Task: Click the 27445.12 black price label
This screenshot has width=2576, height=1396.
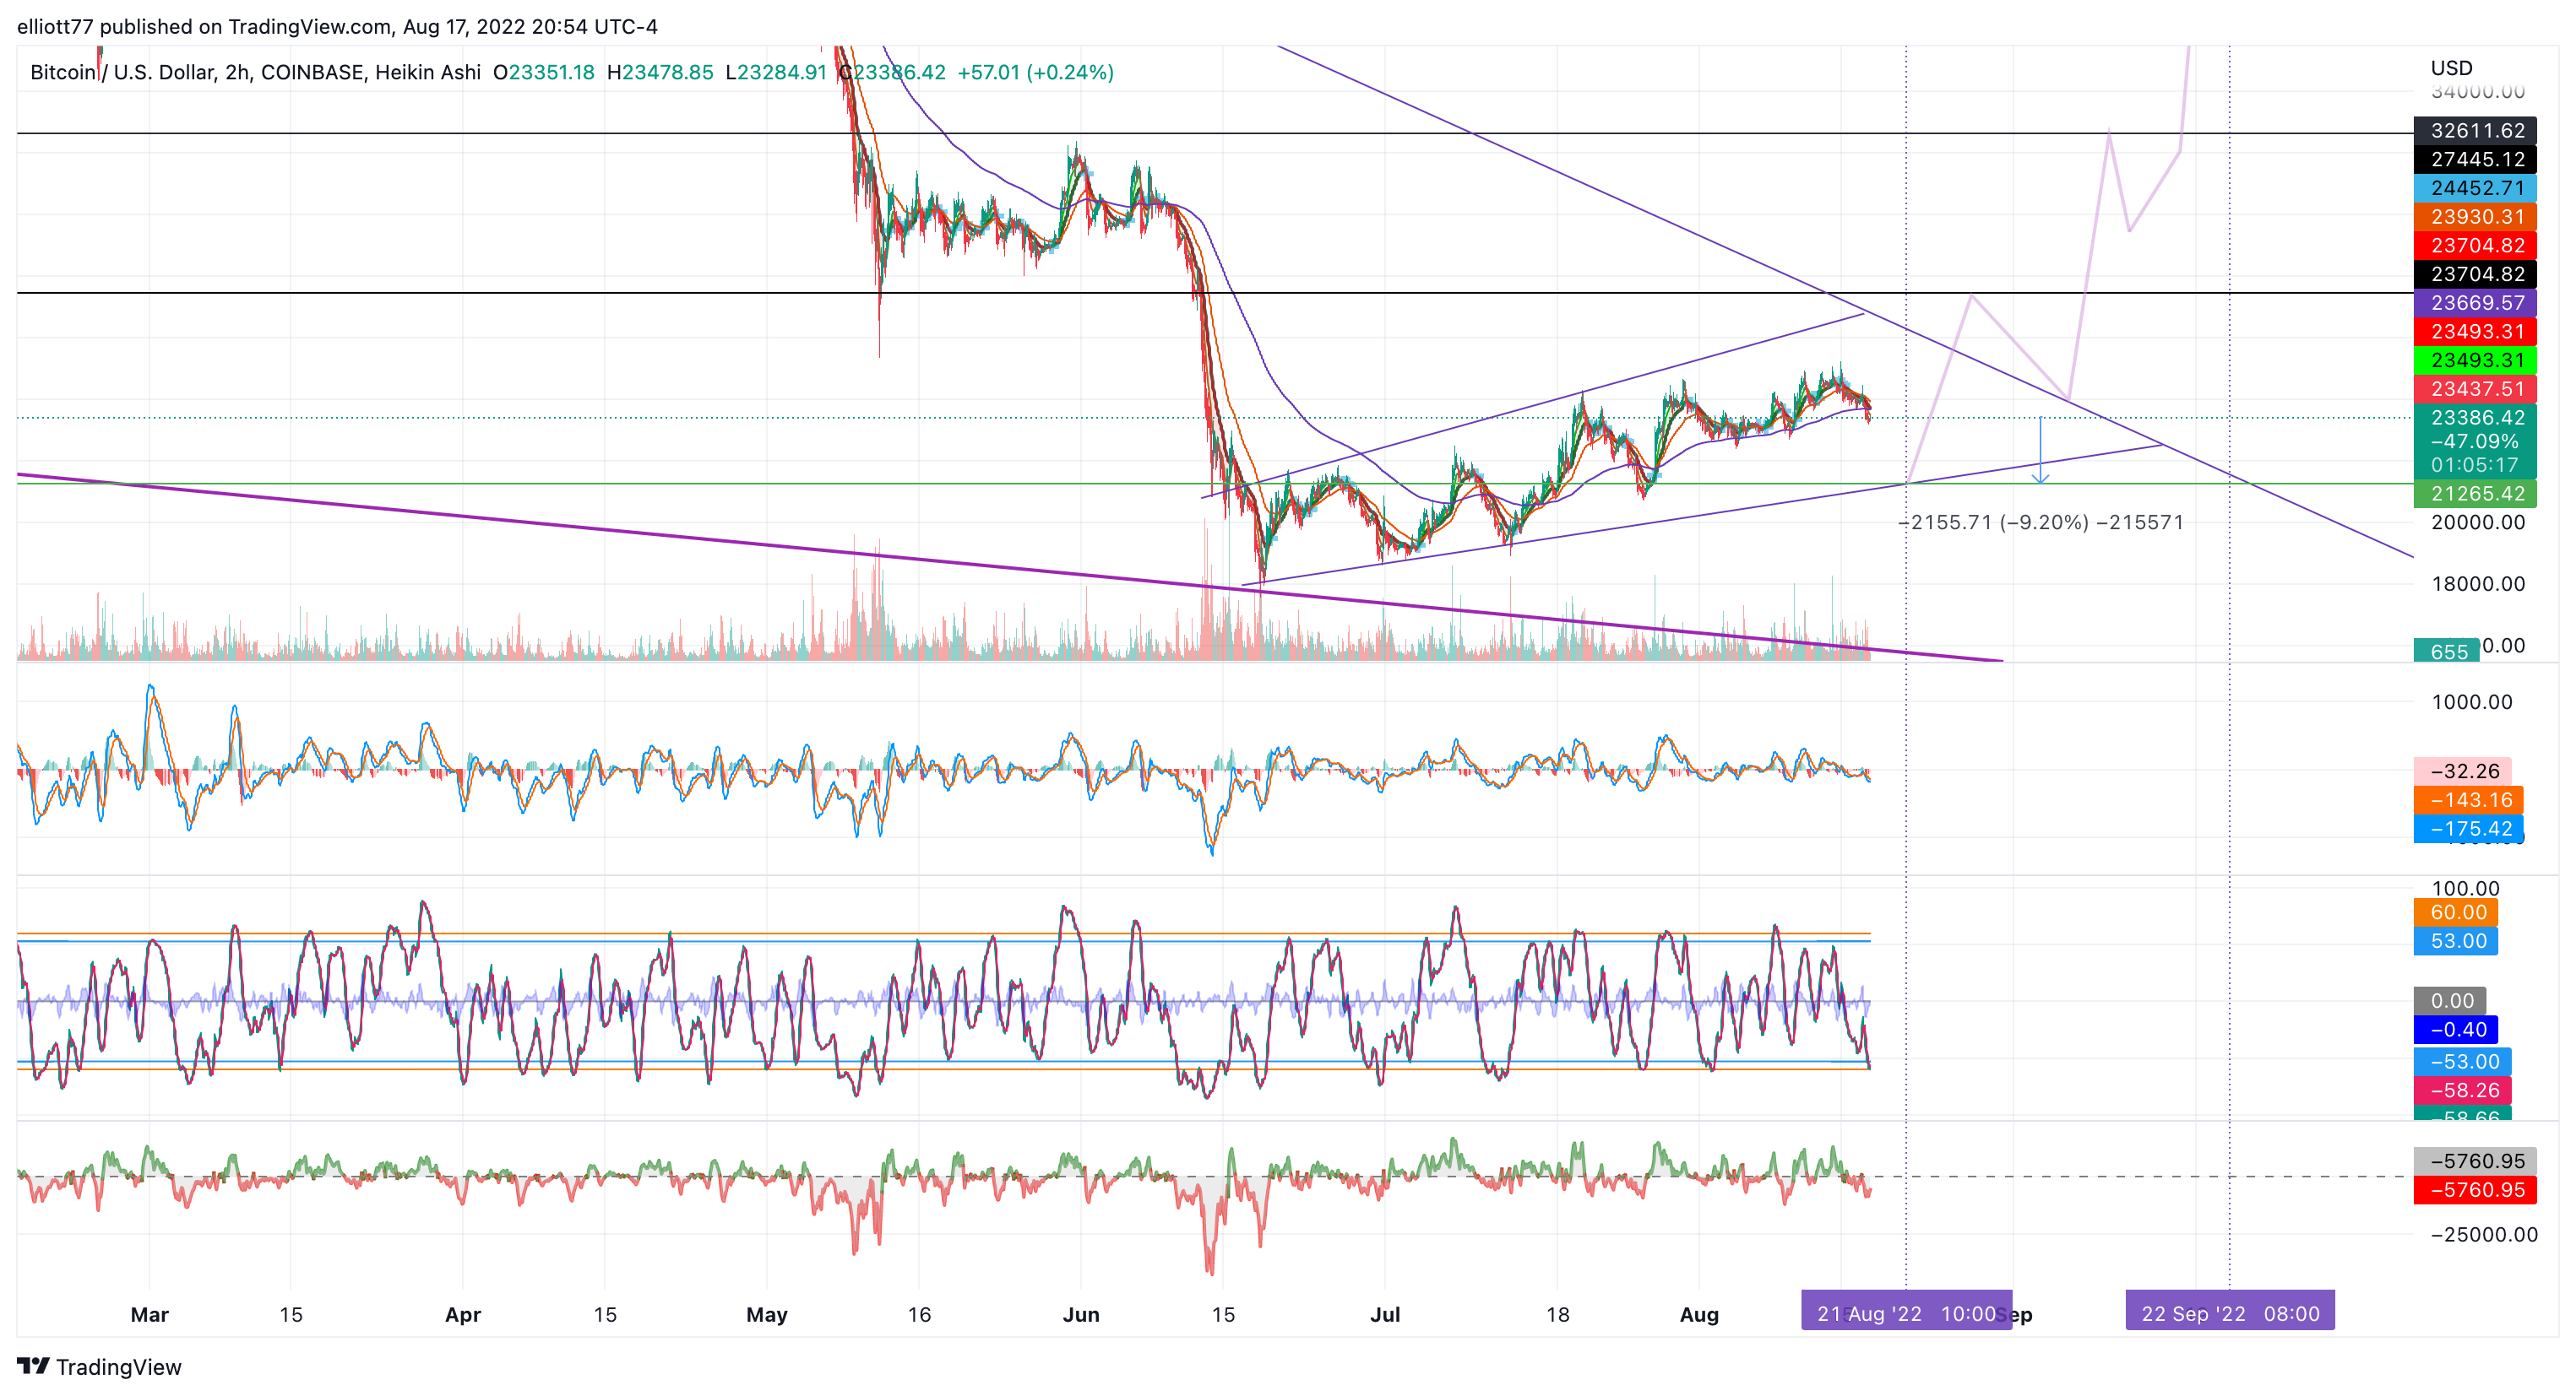Action: 2474,159
